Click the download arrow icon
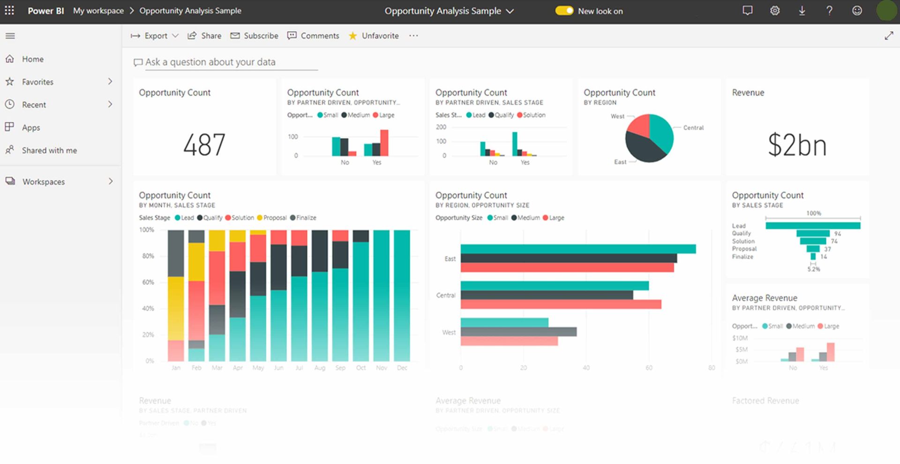This screenshot has width=900, height=464. [802, 10]
